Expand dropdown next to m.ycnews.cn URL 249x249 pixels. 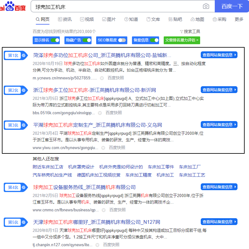[x=102, y=78]
